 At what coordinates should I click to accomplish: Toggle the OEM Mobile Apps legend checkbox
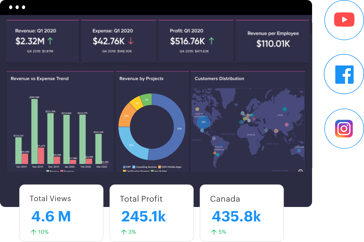click(x=160, y=167)
